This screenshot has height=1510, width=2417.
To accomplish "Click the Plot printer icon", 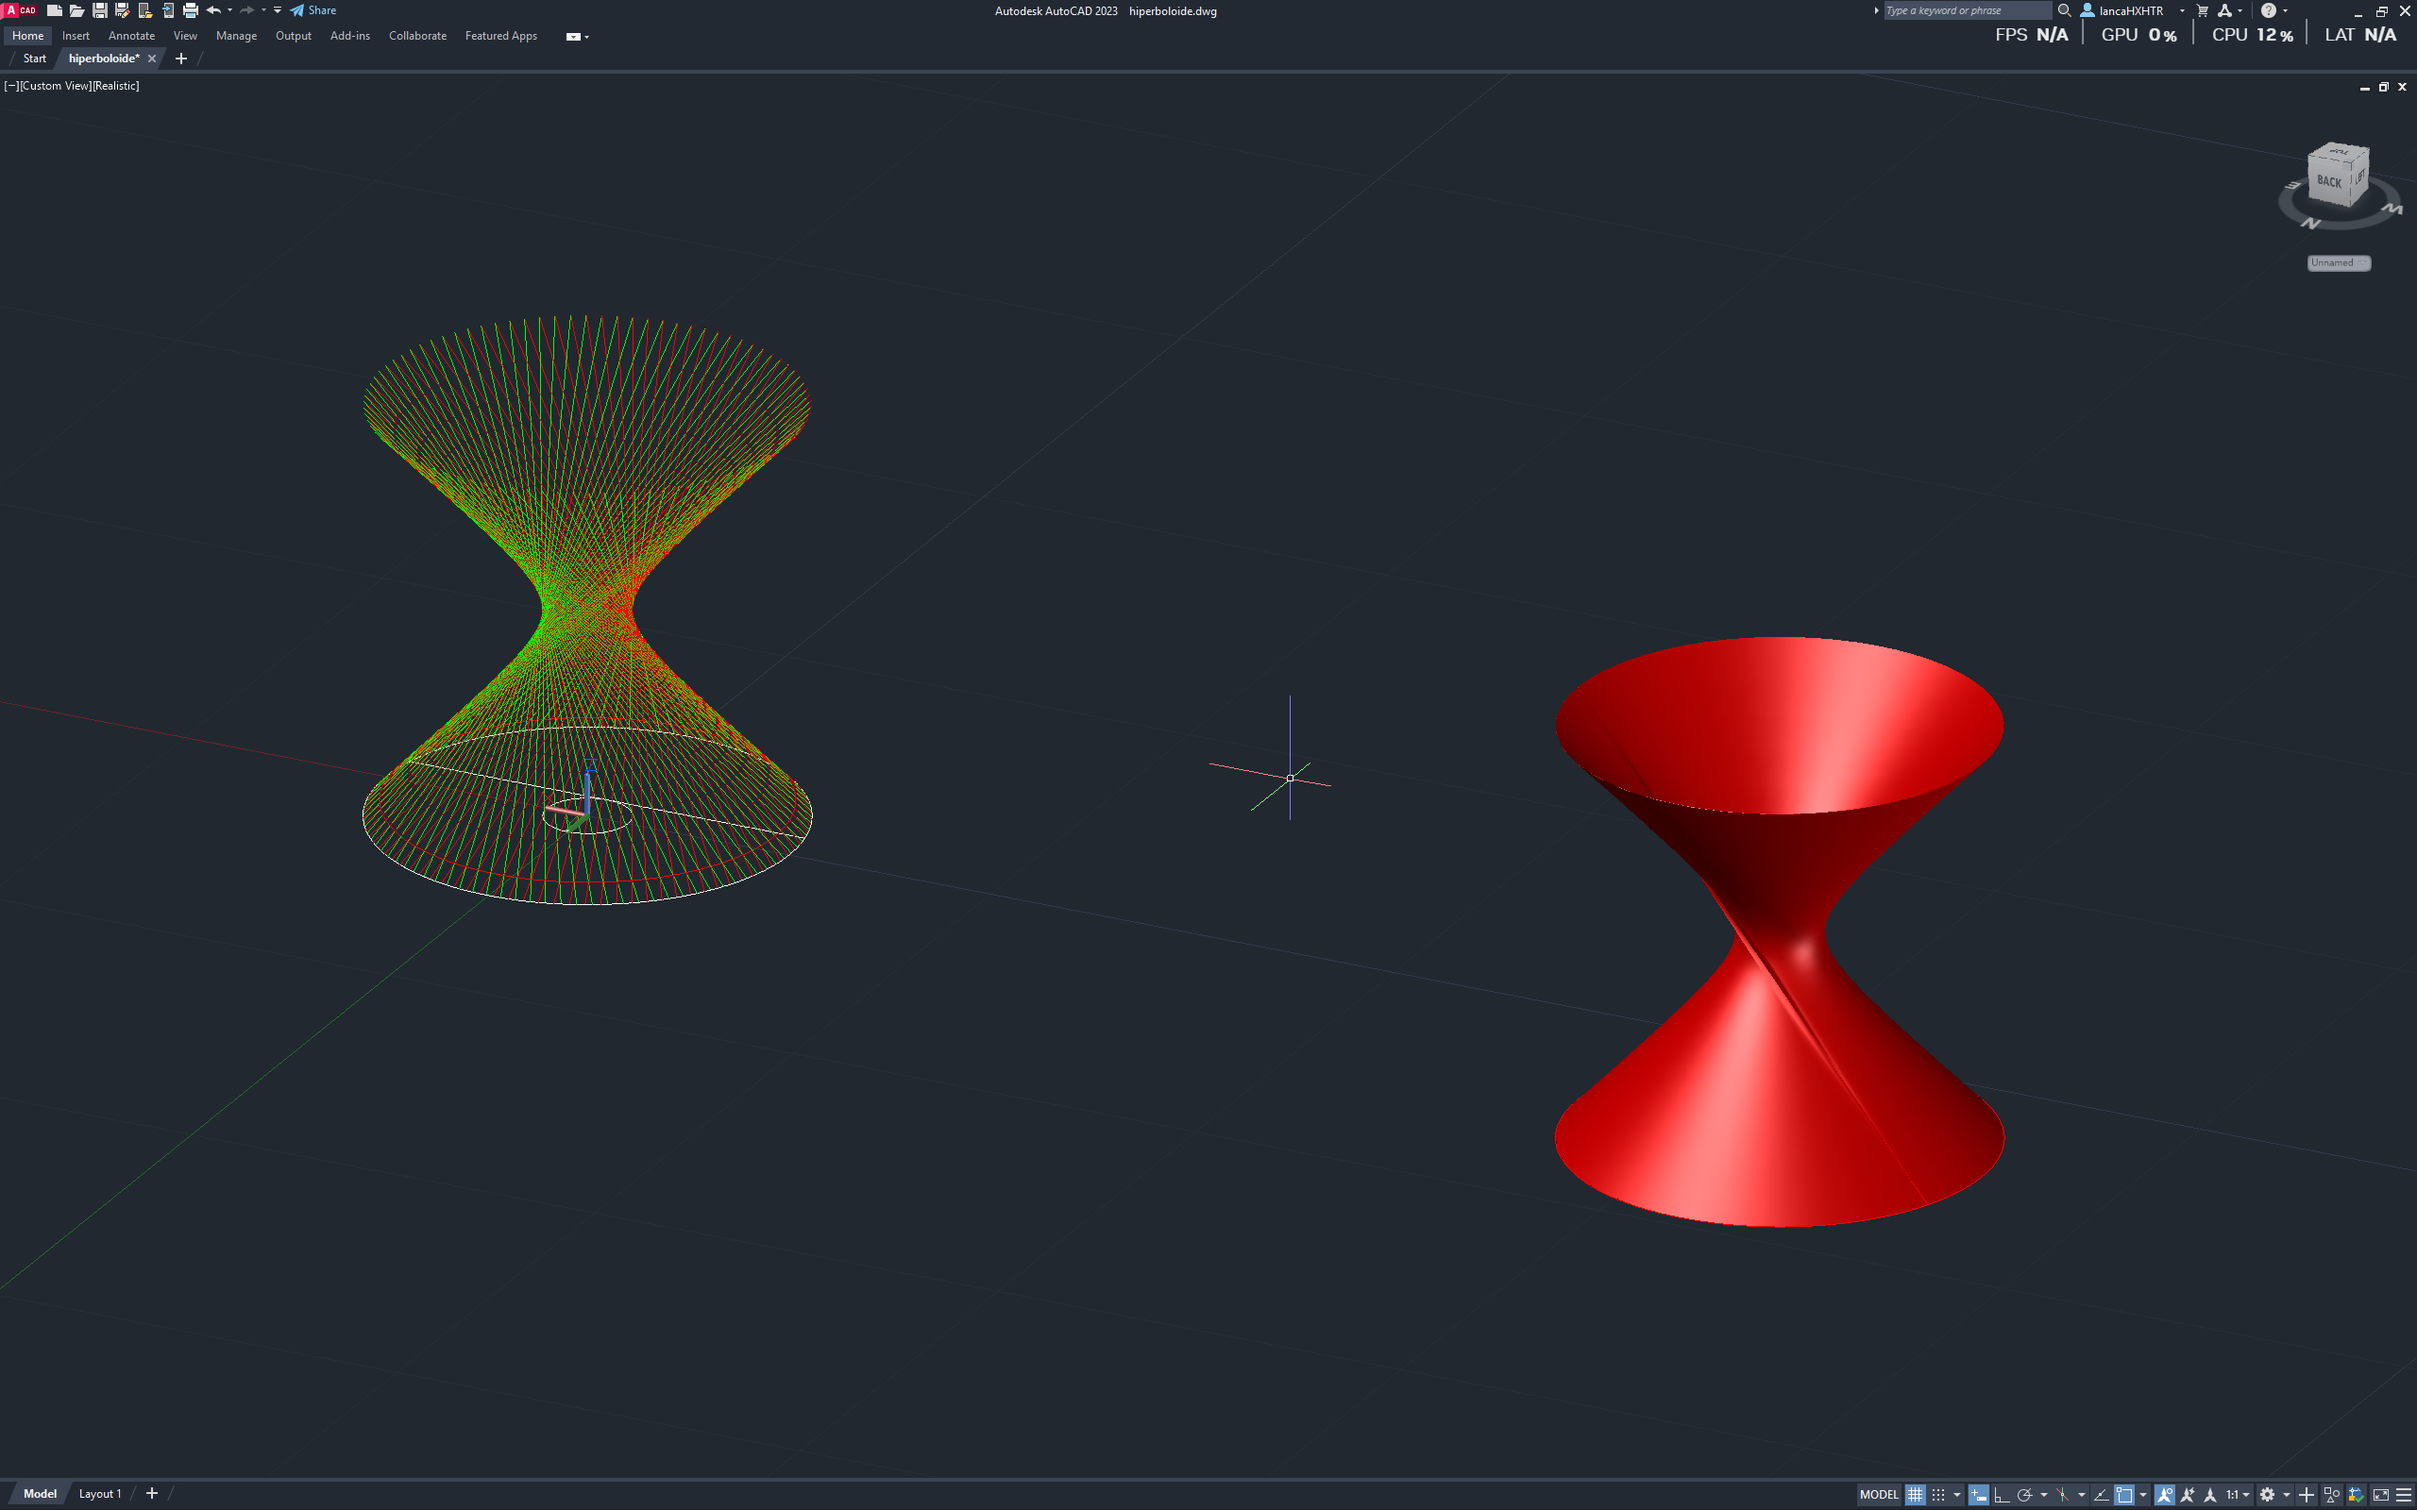I will click(190, 11).
